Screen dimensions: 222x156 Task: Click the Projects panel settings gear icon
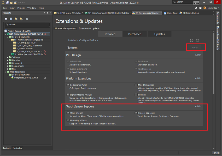(x=27, y=19)
